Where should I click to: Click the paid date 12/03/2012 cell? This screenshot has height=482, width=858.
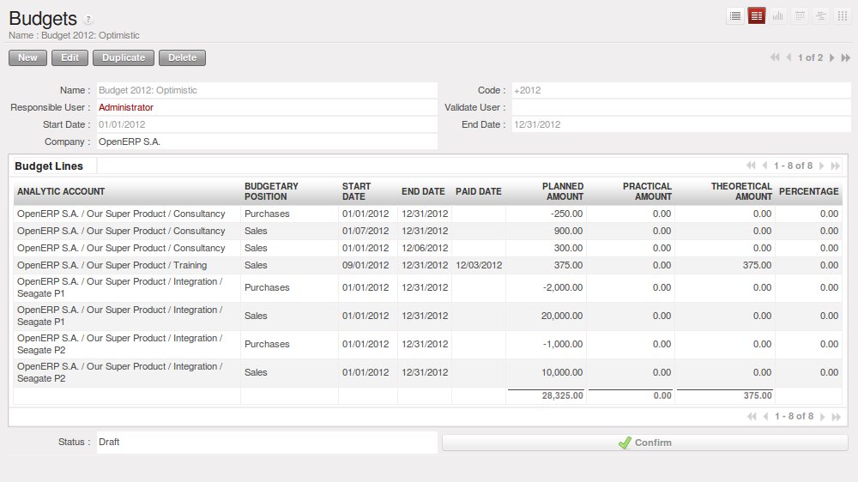(x=479, y=265)
